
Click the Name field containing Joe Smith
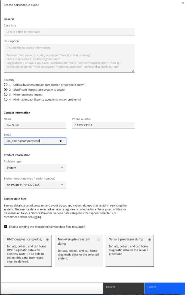click(35, 125)
